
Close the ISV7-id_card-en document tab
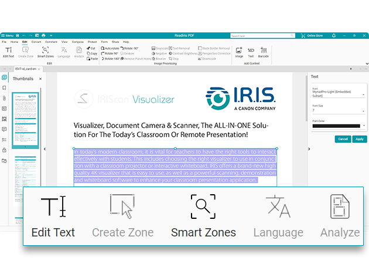tap(39, 69)
